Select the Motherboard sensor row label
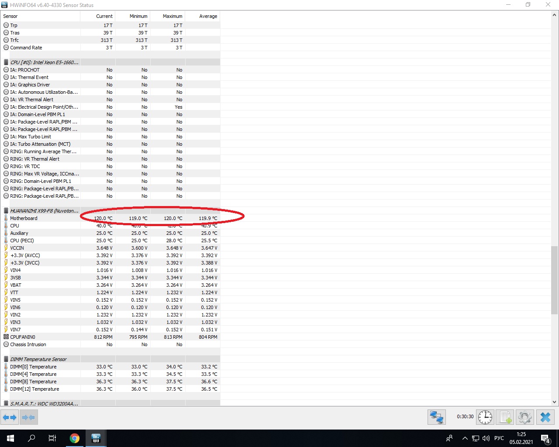This screenshot has height=447, width=559. tap(24, 218)
